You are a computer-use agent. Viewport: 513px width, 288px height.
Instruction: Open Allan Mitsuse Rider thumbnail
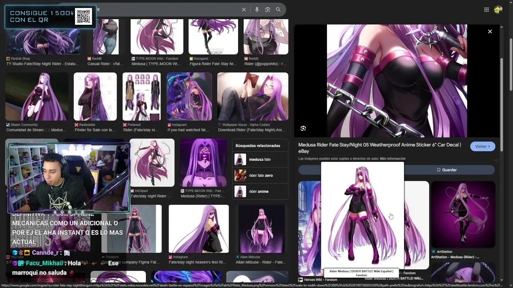pyautogui.click(x=261, y=229)
